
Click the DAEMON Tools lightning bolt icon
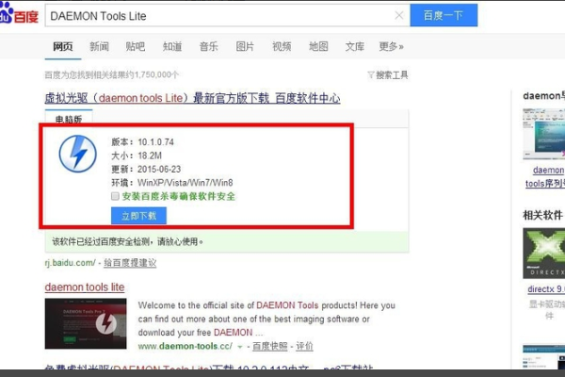(x=77, y=154)
